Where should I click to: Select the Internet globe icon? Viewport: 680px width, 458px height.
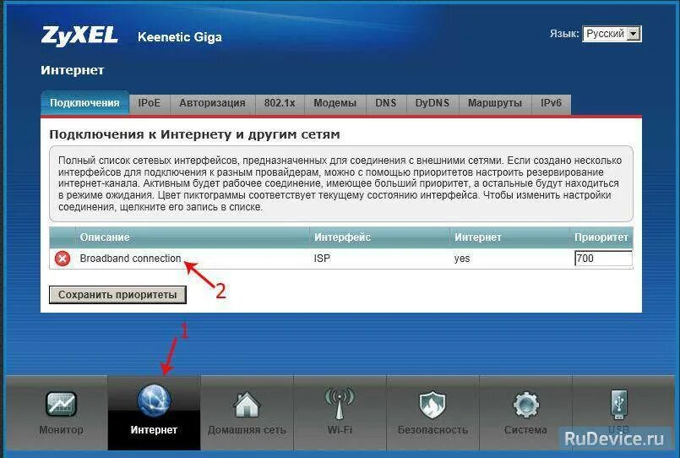[154, 401]
